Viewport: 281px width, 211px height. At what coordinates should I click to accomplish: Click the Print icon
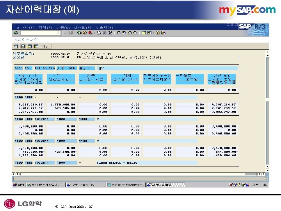[x=99, y=33]
